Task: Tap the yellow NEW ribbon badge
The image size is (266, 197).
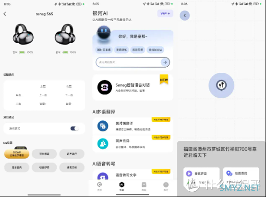Action: coord(164,79)
